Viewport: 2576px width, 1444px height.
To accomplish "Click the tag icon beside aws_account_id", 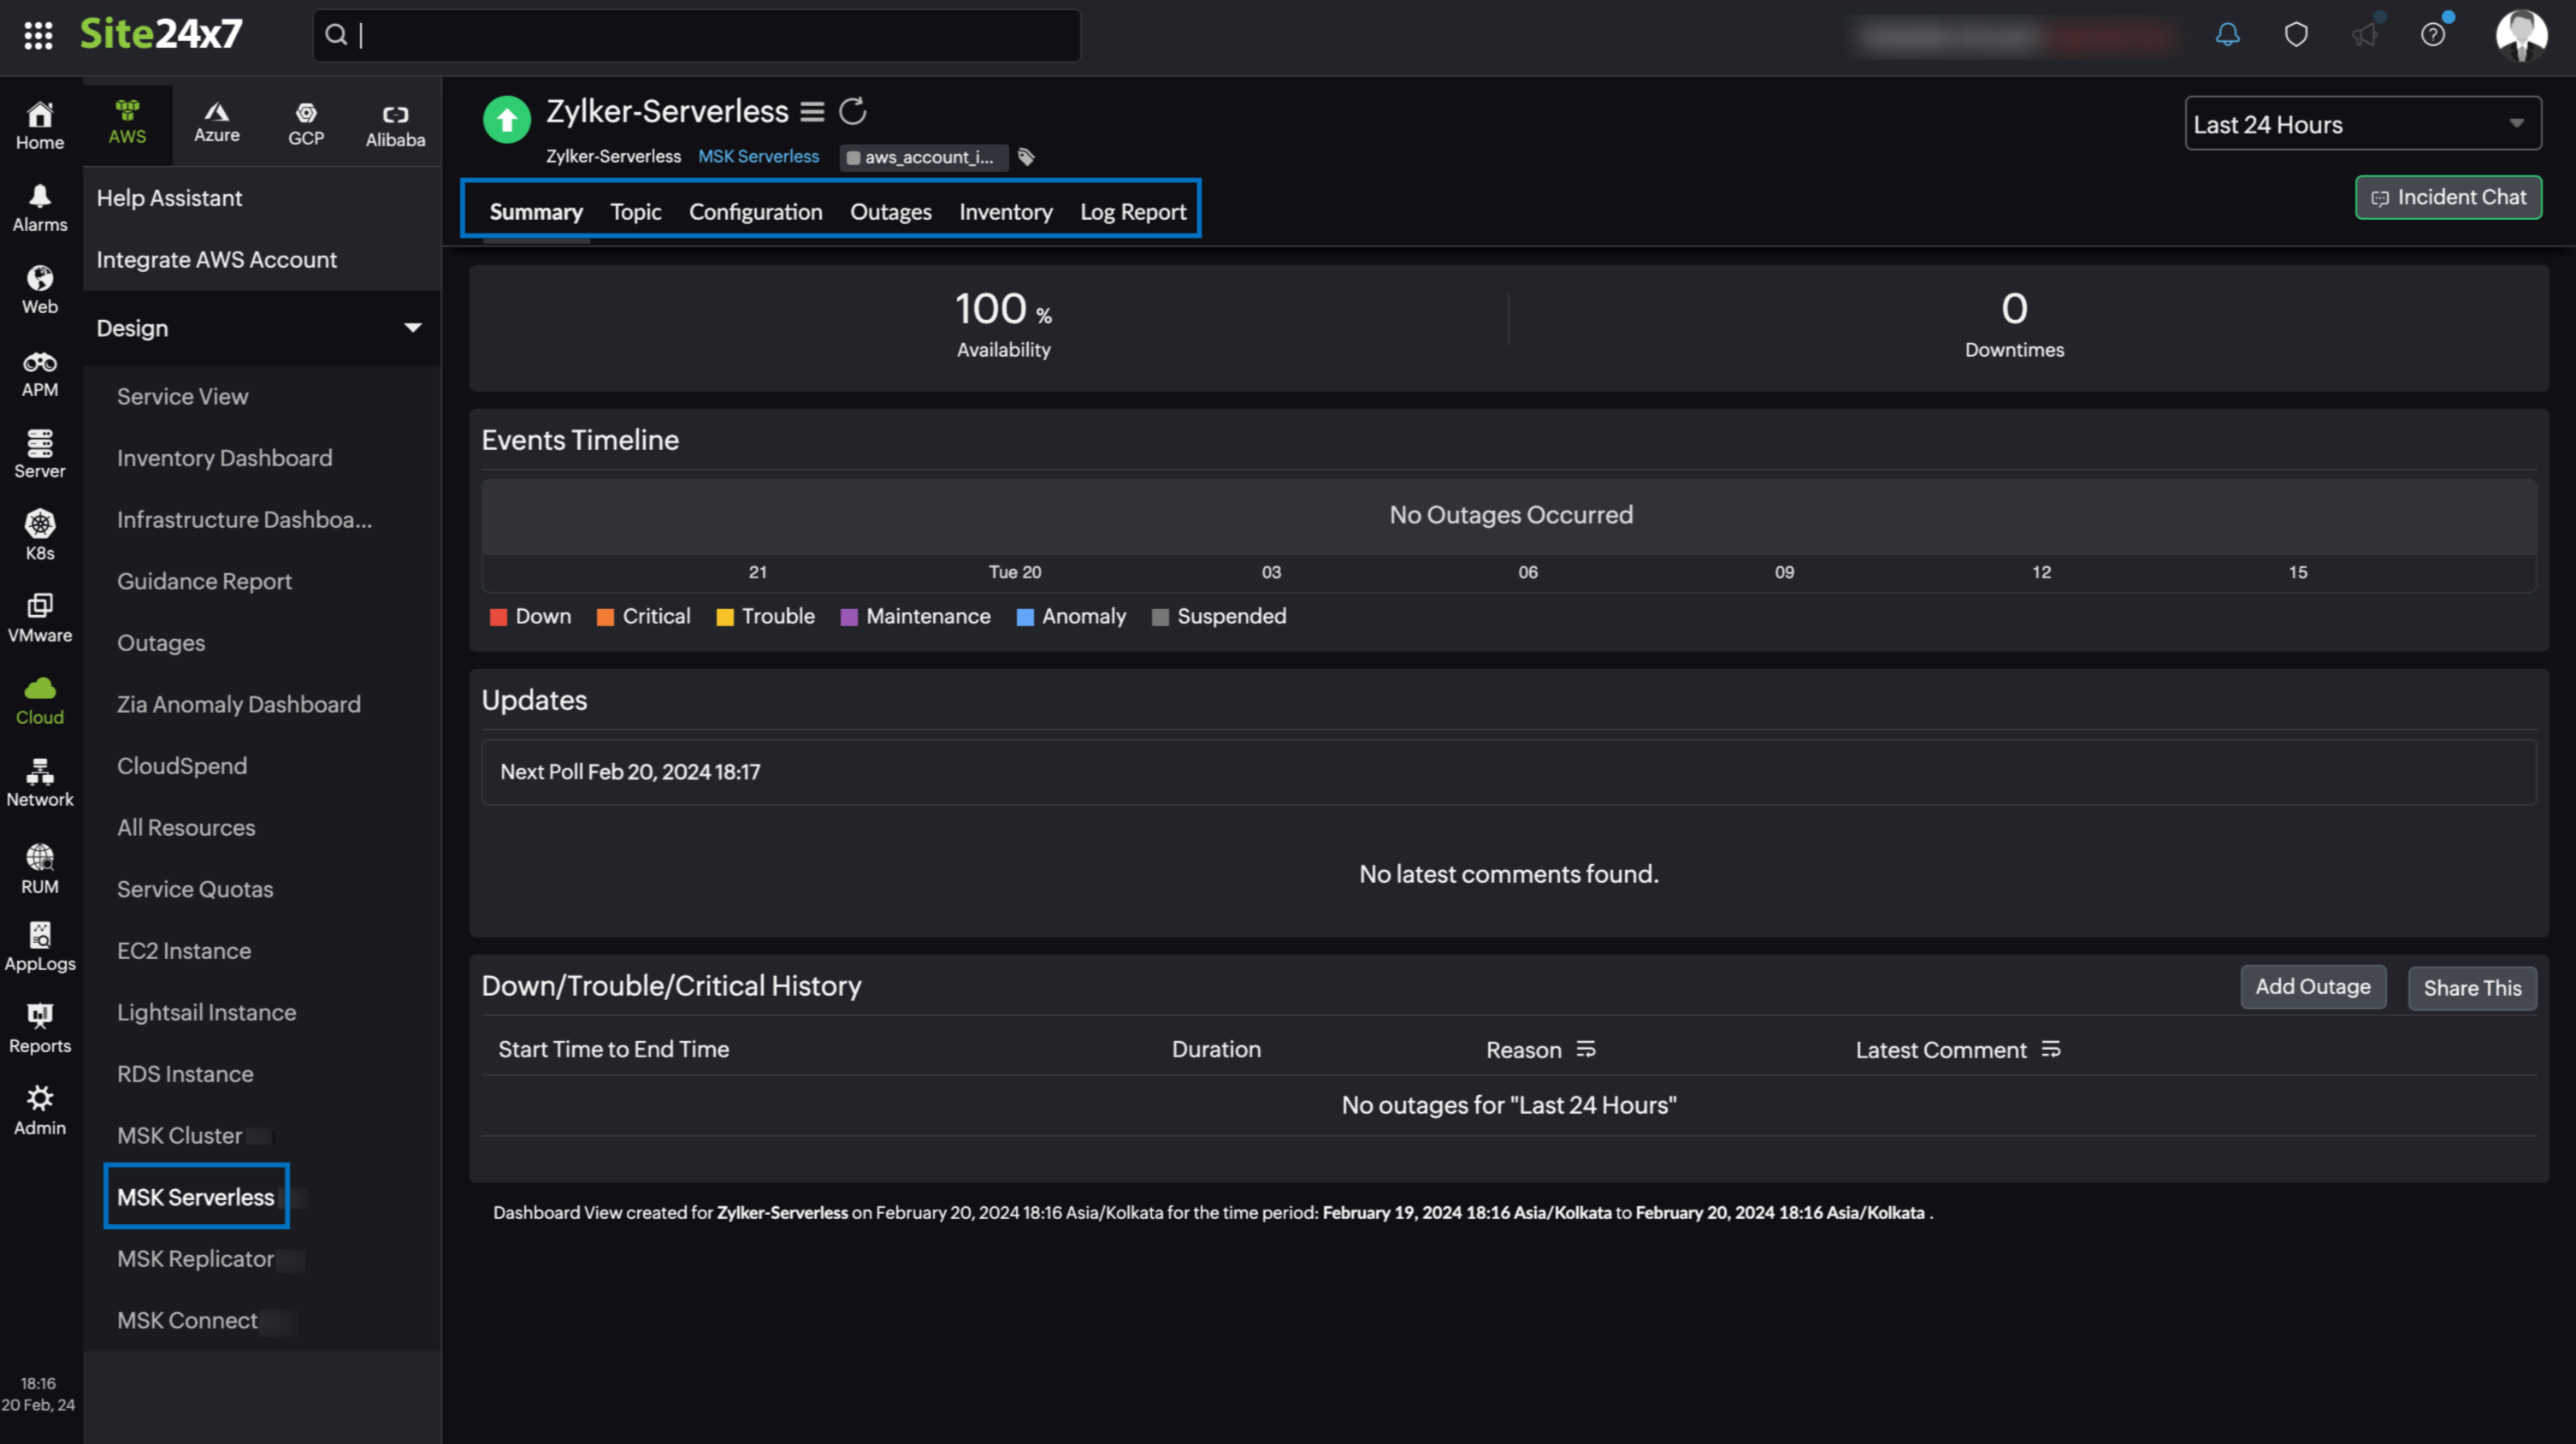I will pyautogui.click(x=1026, y=157).
